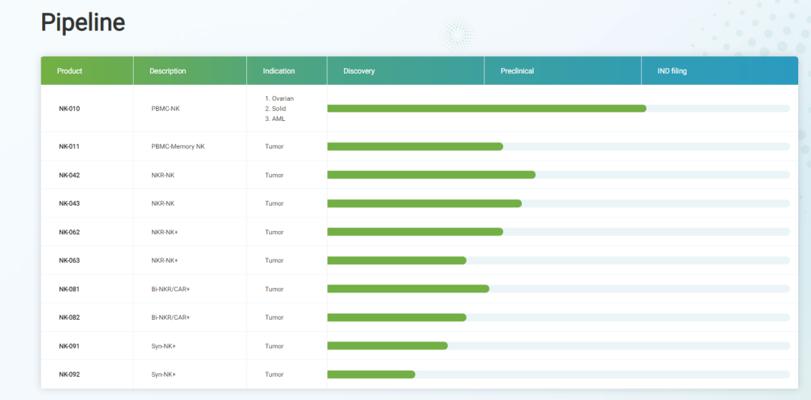This screenshot has width=811, height=400.
Task: Click the PBMC-Memory NK description
Action: coord(178,146)
